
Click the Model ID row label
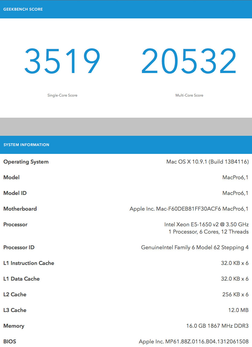tap(15, 193)
